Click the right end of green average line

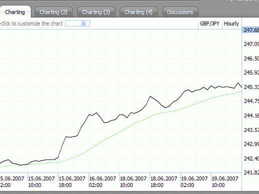click(241, 91)
